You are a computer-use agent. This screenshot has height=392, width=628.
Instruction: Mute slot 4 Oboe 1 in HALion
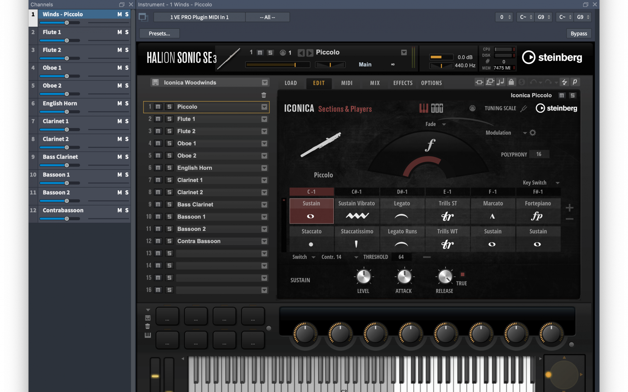tap(158, 143)
